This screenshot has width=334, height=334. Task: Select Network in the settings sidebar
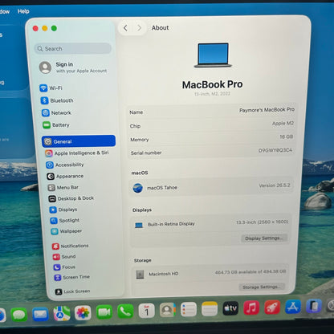(56, 112)
